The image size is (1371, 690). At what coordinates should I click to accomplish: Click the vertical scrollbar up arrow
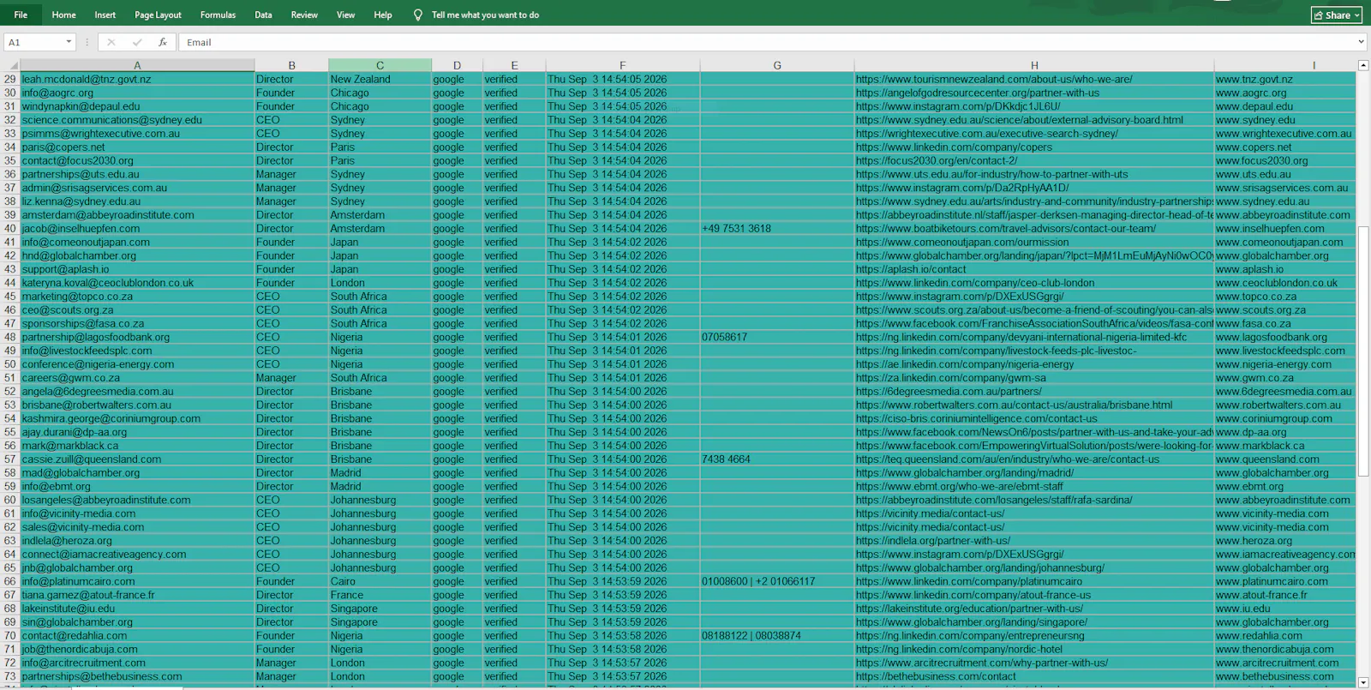(x=1363, y=65)
